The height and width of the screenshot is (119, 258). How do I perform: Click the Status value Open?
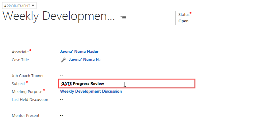click(183, 21)
